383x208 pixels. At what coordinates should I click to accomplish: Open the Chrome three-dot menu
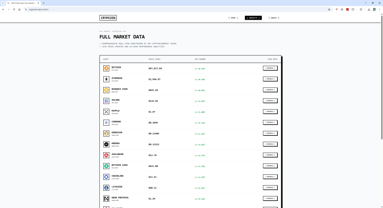[379, 9]
